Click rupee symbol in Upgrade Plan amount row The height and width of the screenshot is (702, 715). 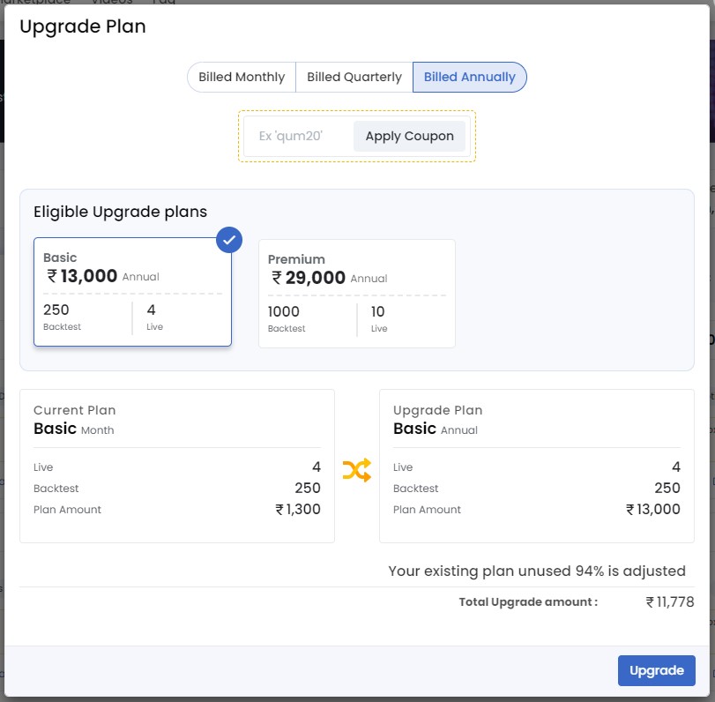point(631,510)
